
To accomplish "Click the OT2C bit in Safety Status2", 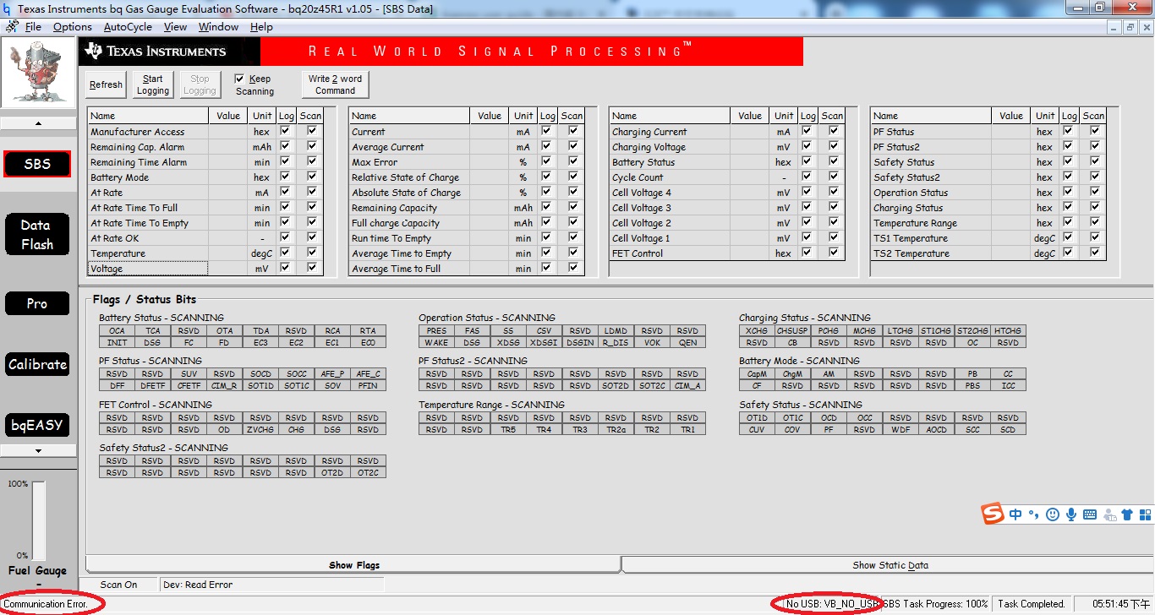I will (x=368, y=473).
